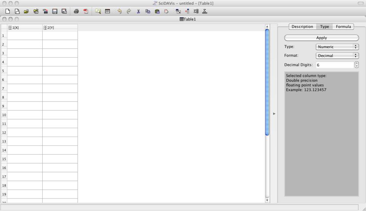This screenshot has width=366, height=211.
Task: Click the Print icon in toolbar
Action: point(76,11)
